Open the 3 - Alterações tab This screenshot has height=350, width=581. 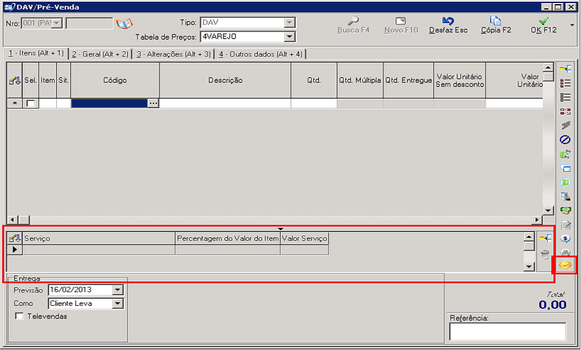(173, 54)
